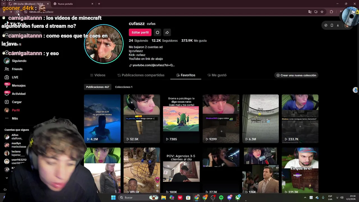This screenshot has width=359, height=202.
Task: Click the cufasz profile picture
Action: pyautogui.click(x=104, y=44)
